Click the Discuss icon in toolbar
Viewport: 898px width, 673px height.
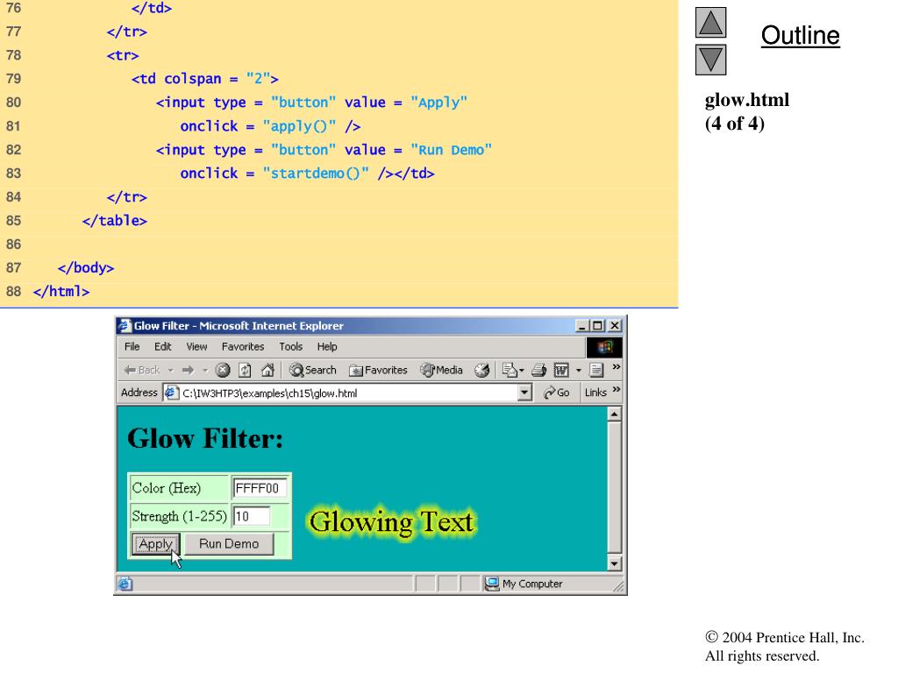tap(596, 371)
